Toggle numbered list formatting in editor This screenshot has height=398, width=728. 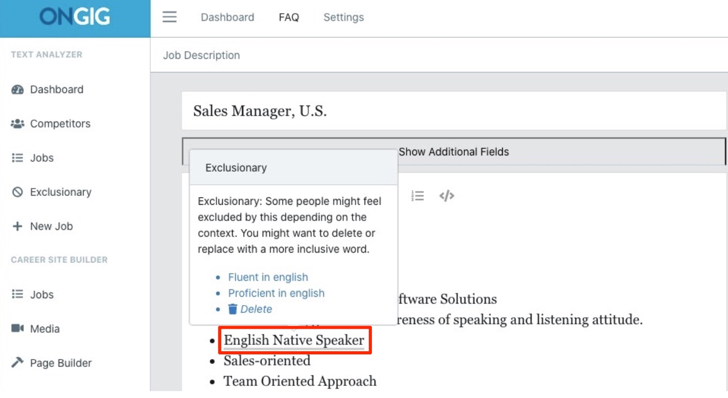(418, 196)
